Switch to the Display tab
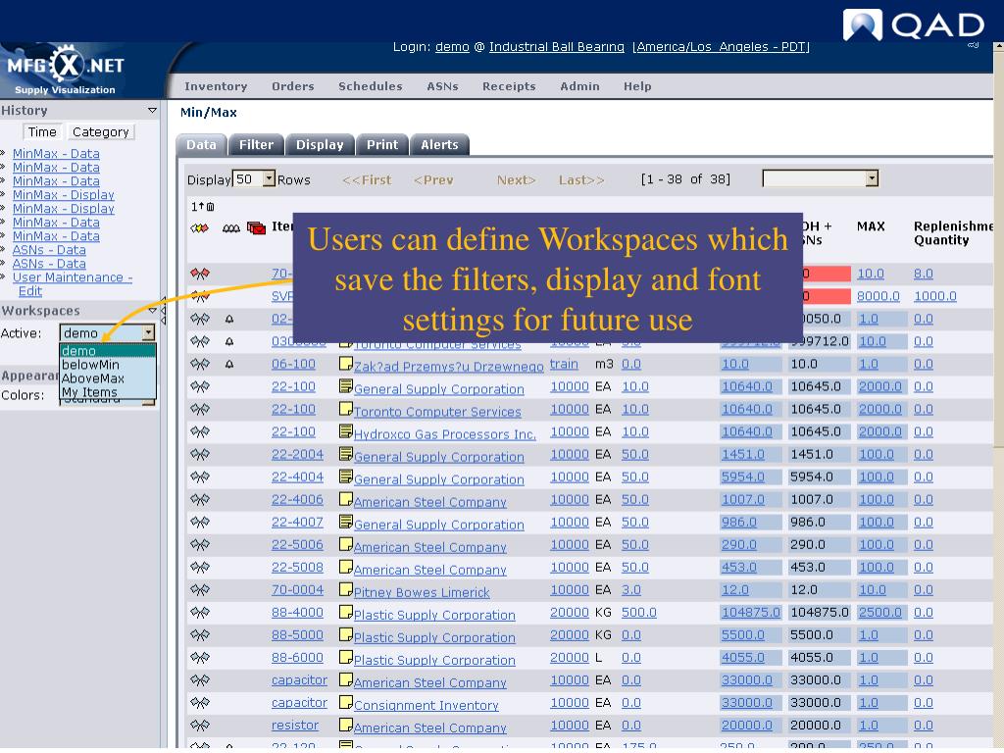The width and height of the screenshot is (1004, 753). click(320, 145)
